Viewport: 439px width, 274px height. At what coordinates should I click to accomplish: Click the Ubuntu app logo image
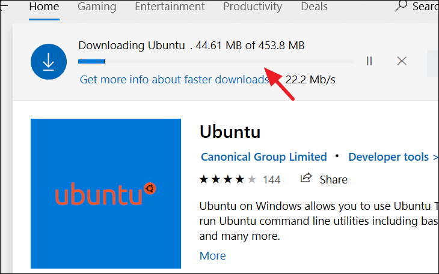pos(106,194)
